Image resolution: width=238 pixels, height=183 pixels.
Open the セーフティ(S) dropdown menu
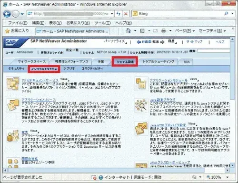212,31
